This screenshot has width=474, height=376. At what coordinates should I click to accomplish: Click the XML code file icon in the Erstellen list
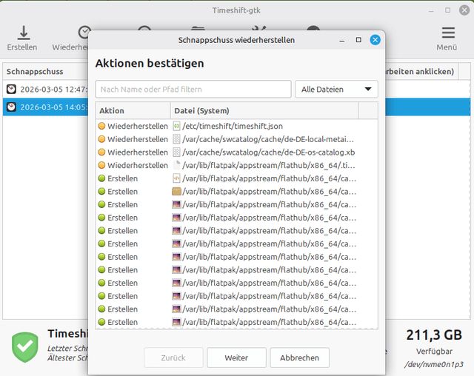[x=176, y=178]
